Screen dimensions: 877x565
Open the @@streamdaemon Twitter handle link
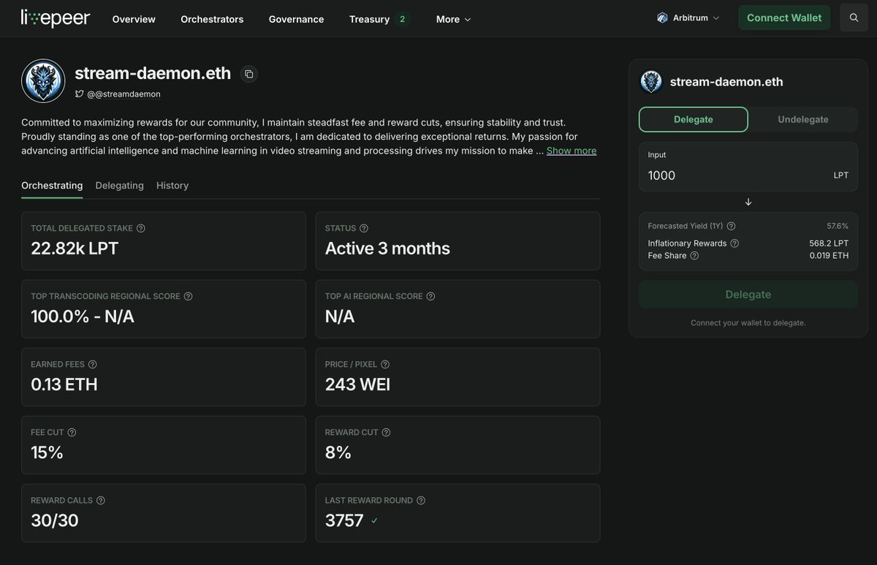click(124, 94)
